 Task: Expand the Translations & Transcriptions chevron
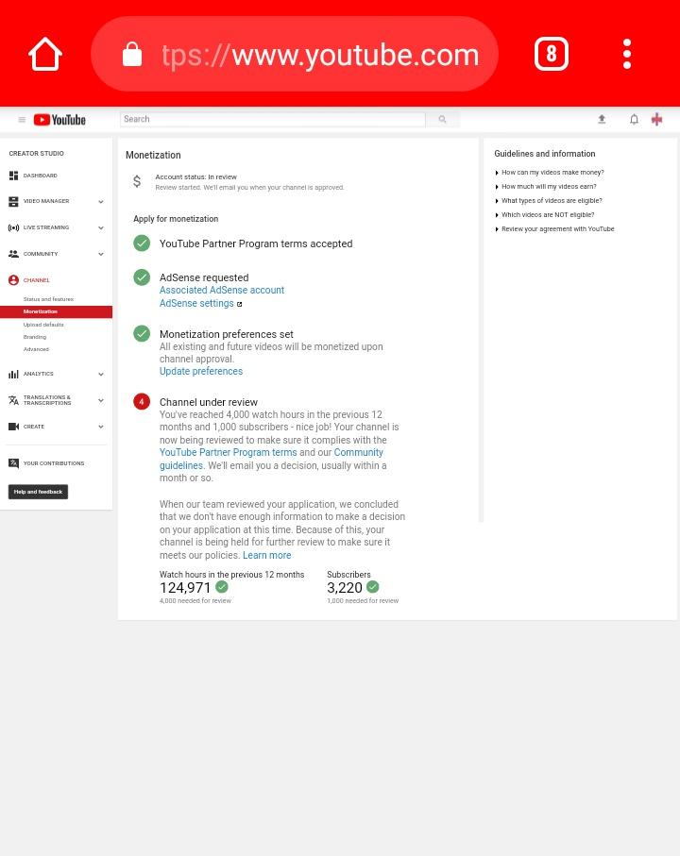[x=101, y=400]
